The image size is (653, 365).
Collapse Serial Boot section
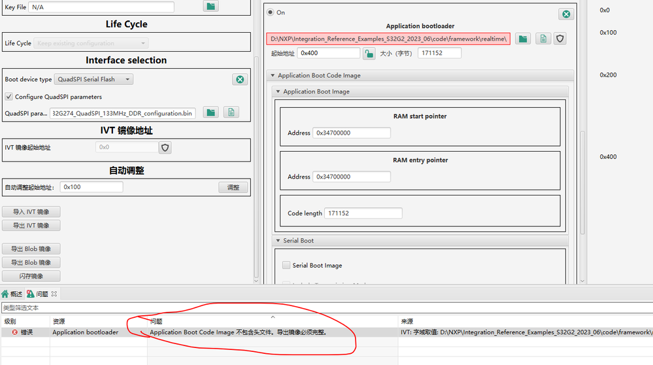[278, 241]
